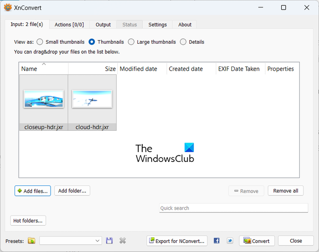319x252 pixels.
Task: Open the About tab
Action: click(185, 25)
